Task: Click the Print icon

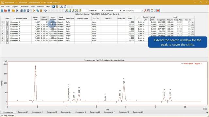Action: click(28, 11)
